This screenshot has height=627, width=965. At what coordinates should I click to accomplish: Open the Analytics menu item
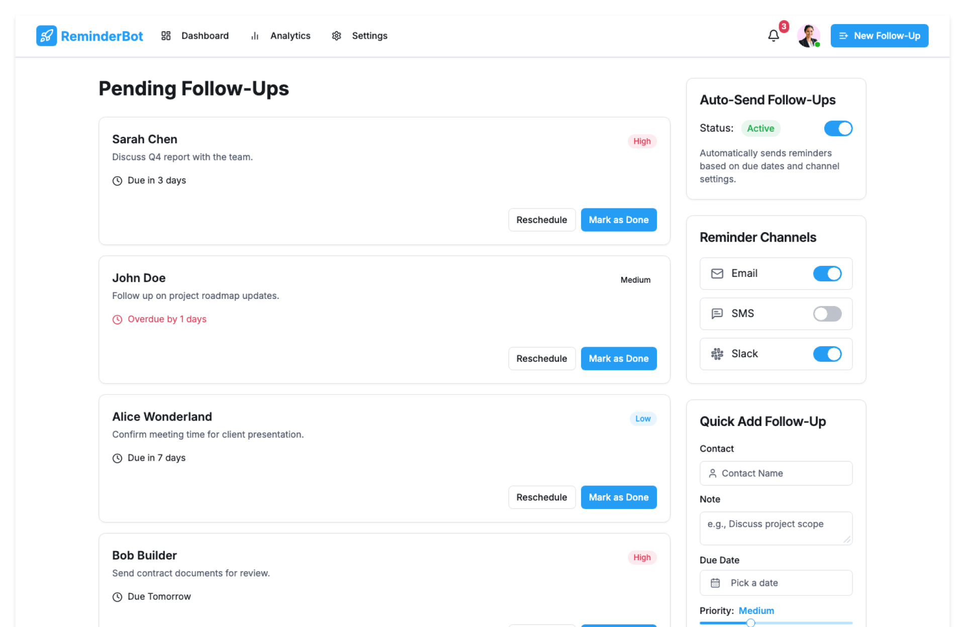[290, 36]
